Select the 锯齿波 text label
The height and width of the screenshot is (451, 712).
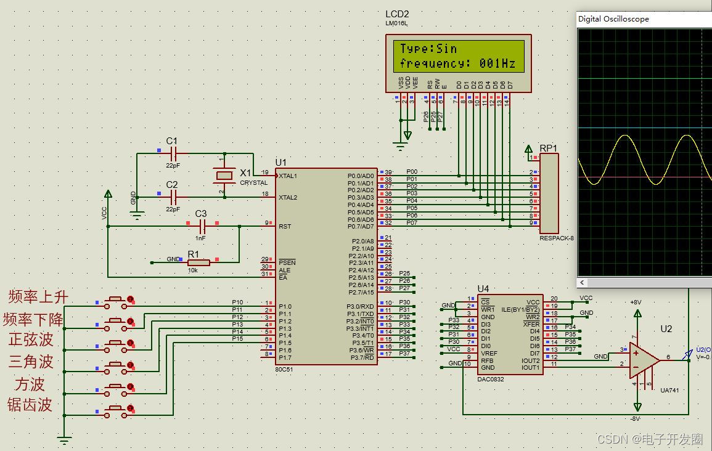click(x=30, y=405)
